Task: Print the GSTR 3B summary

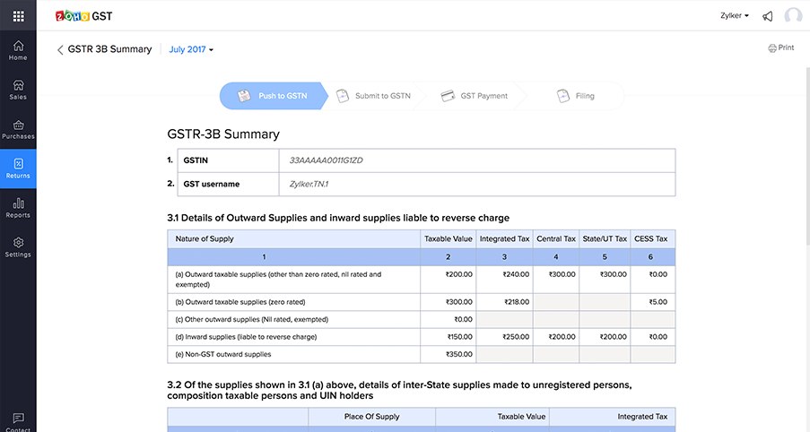Action: [x=780, y=48]
